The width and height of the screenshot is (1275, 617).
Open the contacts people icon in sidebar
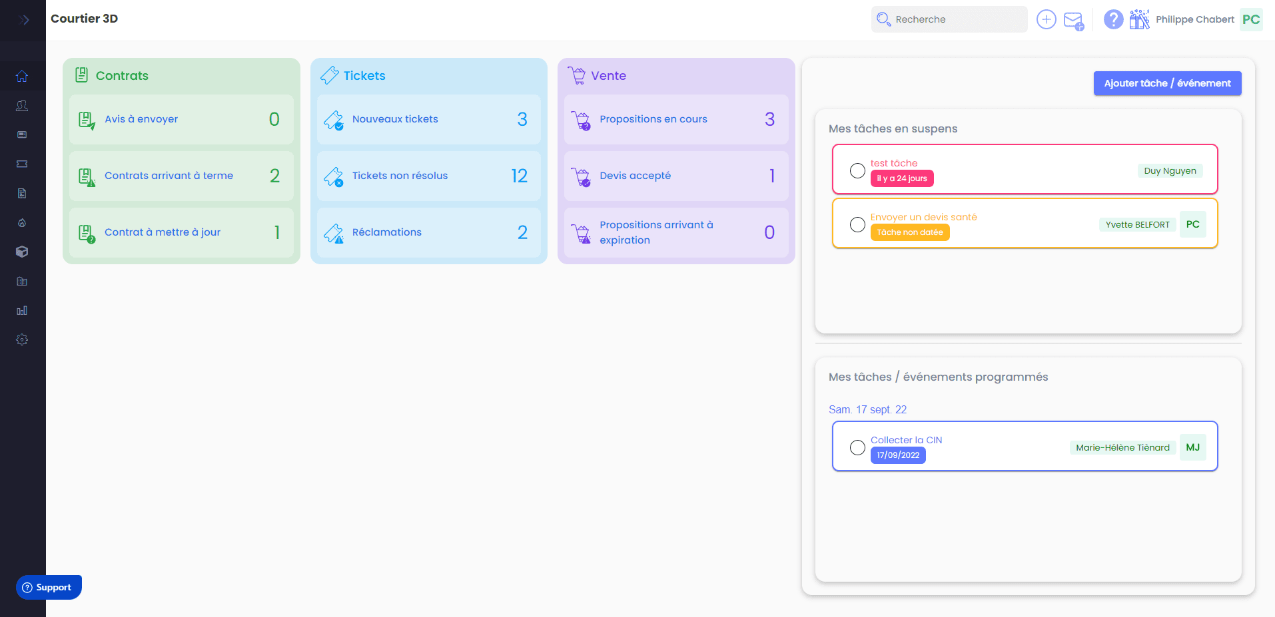pyautogui.click(x=22, y=106)
